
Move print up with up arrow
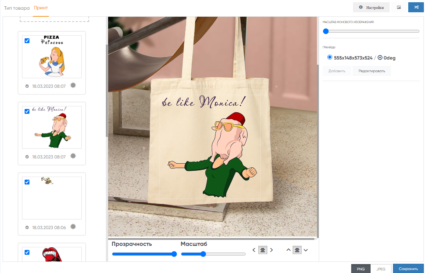(289, 250)
